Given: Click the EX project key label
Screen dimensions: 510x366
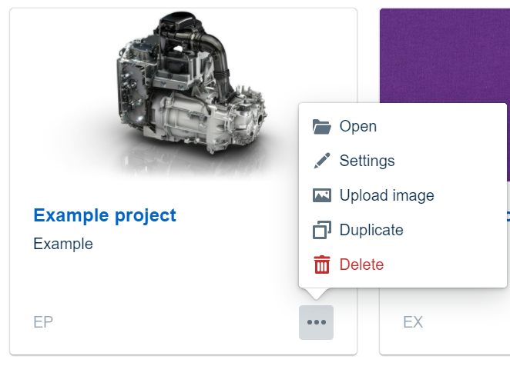Looking at the screenshot, I should [x=413, y=322].
